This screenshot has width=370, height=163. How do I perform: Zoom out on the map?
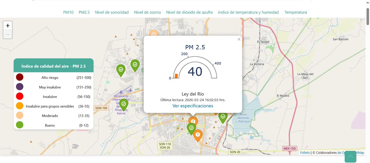(x=8, y=34)
